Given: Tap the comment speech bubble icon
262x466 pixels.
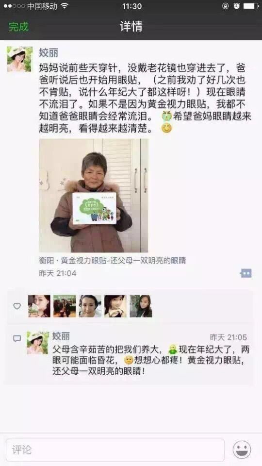Looking at the screenshot, I should click(17, 338).
